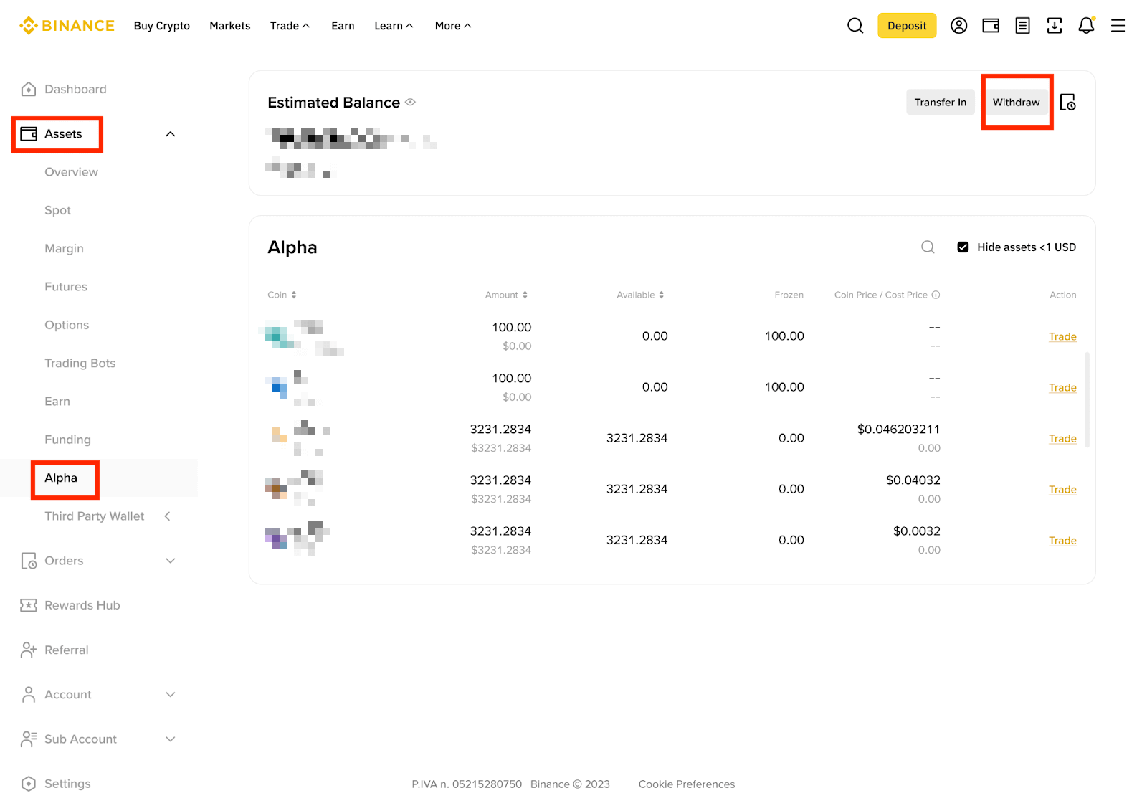
Task: Click Trade link in first coin row
Action: pyautogui.click(x=1062, y=337)
